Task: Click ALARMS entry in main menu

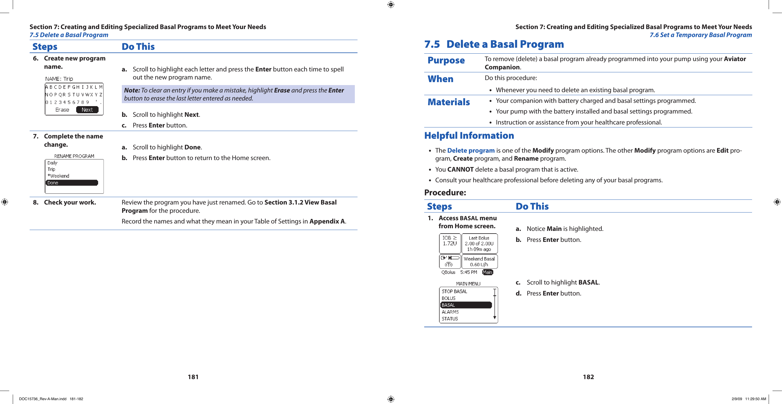Action: pyautogui.click(x=449, y=313)
